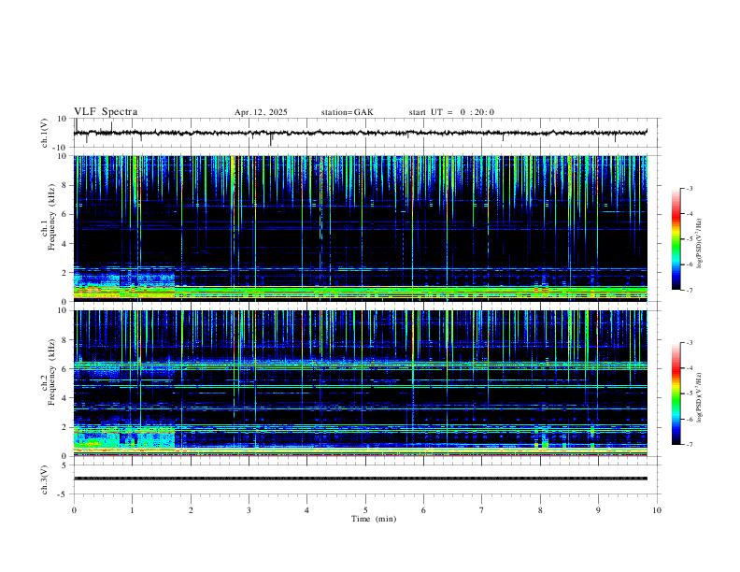Click the ch.1 waveform trace panel
740x572 pixels.
365,133
